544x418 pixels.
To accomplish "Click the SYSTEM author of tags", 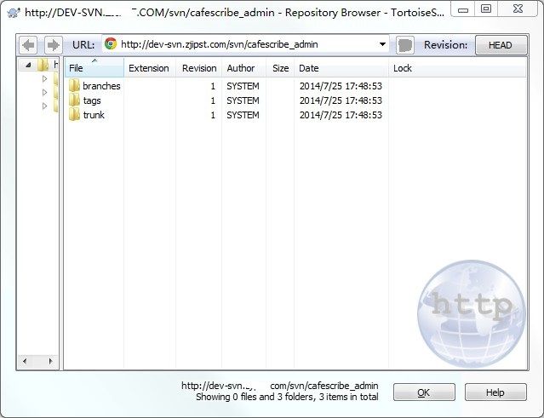I will coord(243,100).
